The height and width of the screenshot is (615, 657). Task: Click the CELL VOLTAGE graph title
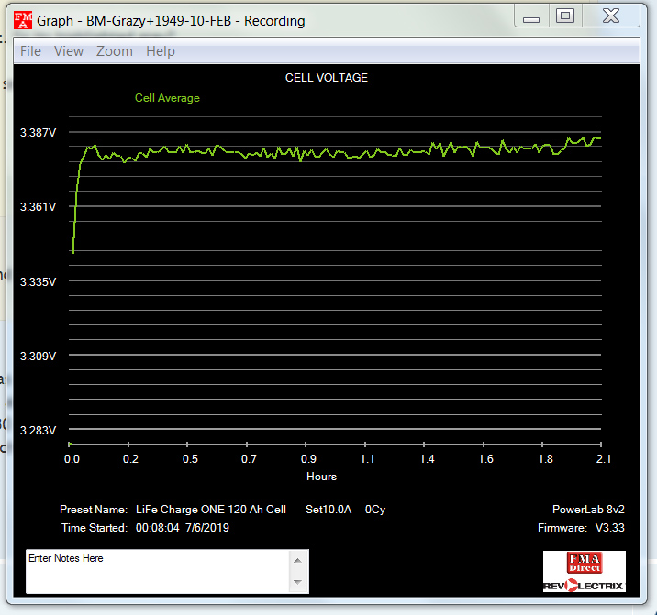tap(327, 78)
